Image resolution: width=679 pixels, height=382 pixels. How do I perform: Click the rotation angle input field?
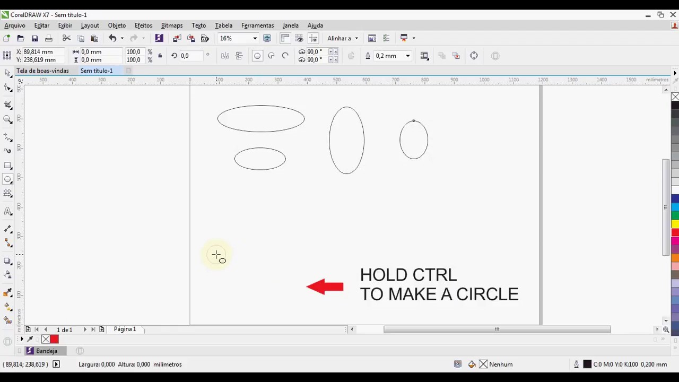(191, 56)
